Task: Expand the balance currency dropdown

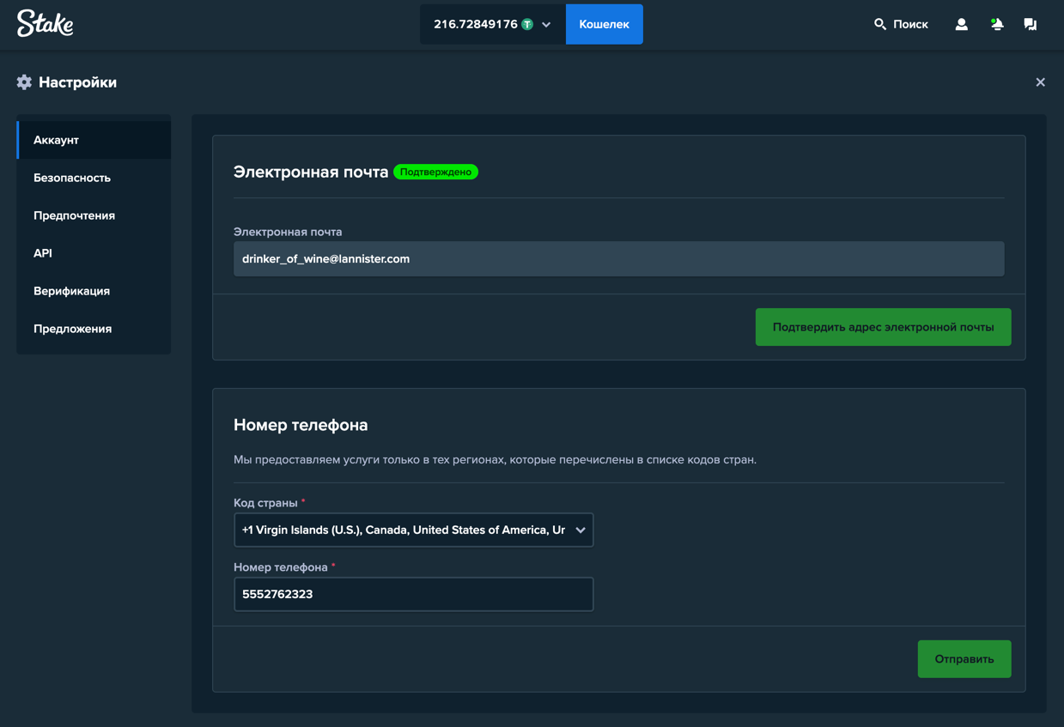Action: [x=546, y=24]
